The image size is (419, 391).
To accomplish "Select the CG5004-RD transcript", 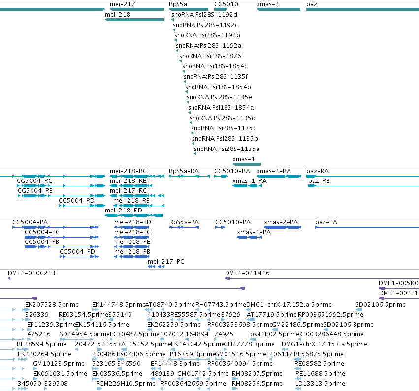I will (x=82, y=206).
